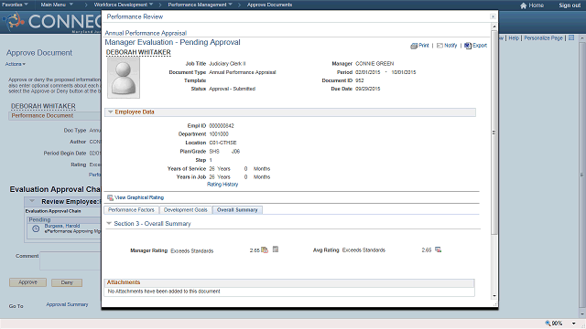Click the calculator icon next to Manager Rating

click(276, 249)
